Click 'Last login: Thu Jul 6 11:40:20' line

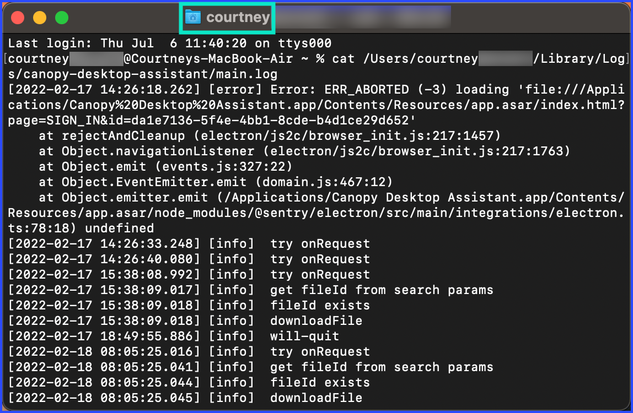(170, 43)
